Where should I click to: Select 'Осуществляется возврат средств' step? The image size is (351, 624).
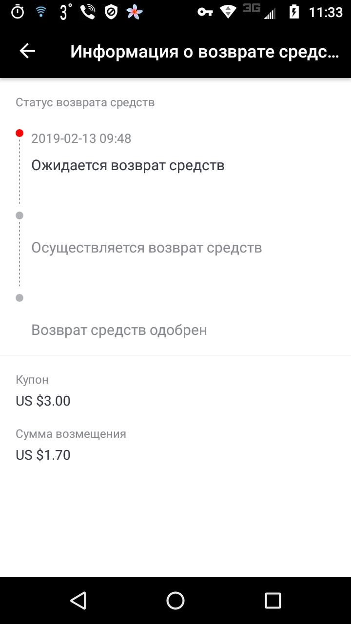pos(147,248)
